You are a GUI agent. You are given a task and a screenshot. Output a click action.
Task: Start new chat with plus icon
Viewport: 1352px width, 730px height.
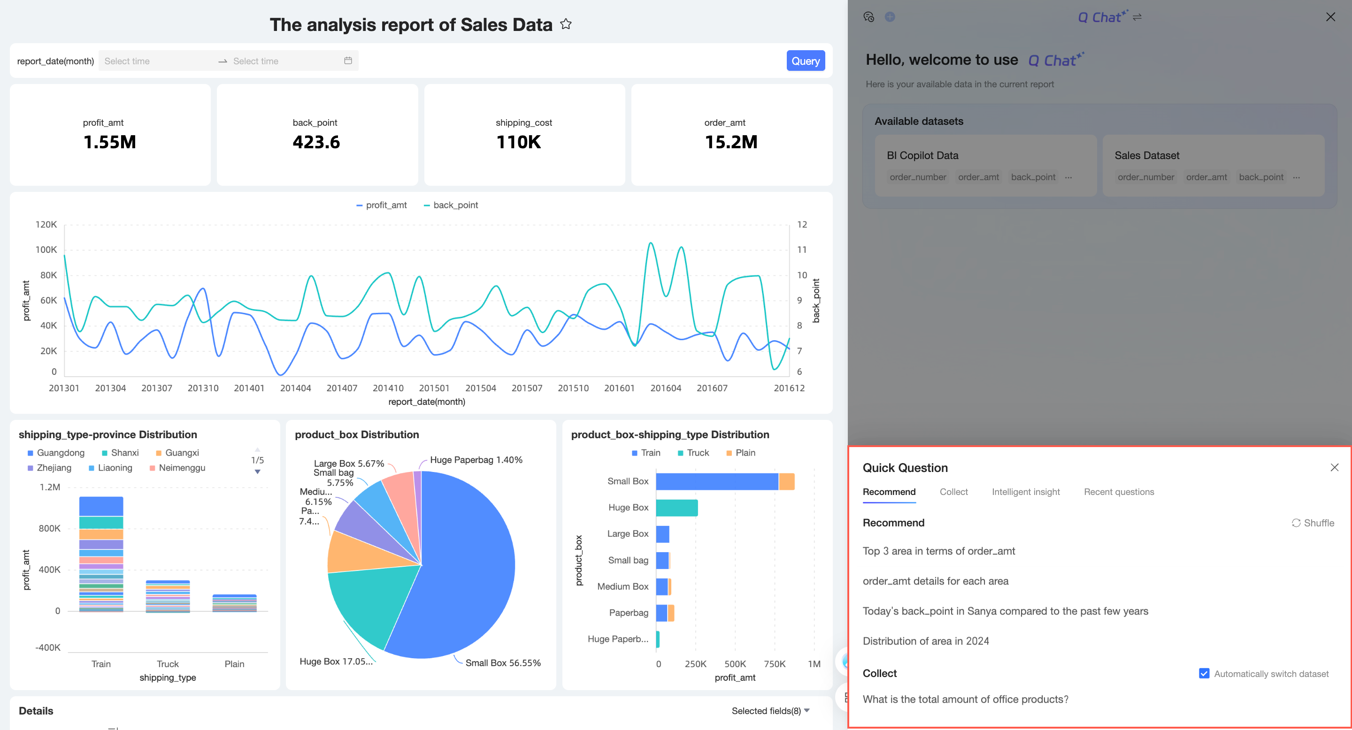pyautogui.click(x=890, y=17)
